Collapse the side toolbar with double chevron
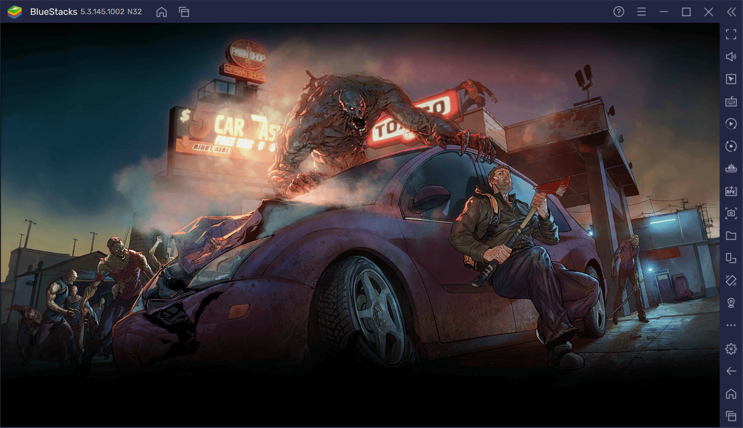 (x=731, y=12)
